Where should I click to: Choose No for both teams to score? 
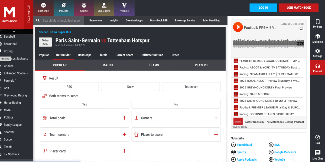coord(176,104)
